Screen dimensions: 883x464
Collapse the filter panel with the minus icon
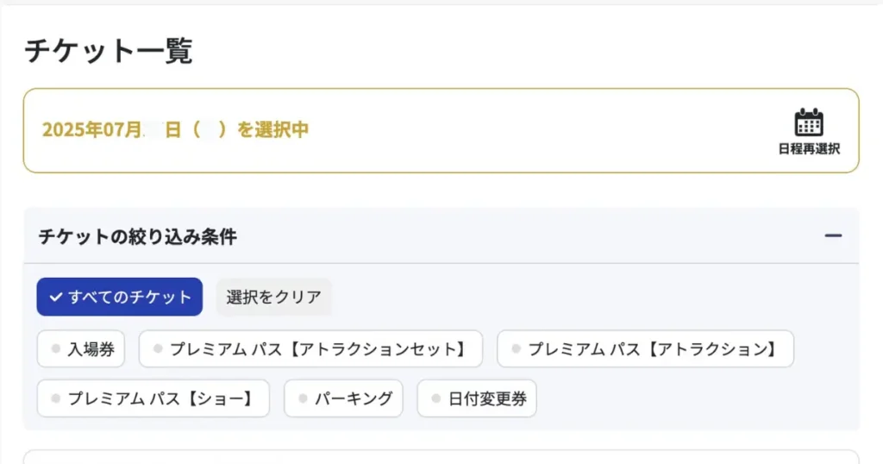coord(833,236)
